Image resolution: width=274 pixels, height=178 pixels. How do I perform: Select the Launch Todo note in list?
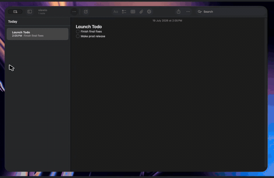pos(37,34)
